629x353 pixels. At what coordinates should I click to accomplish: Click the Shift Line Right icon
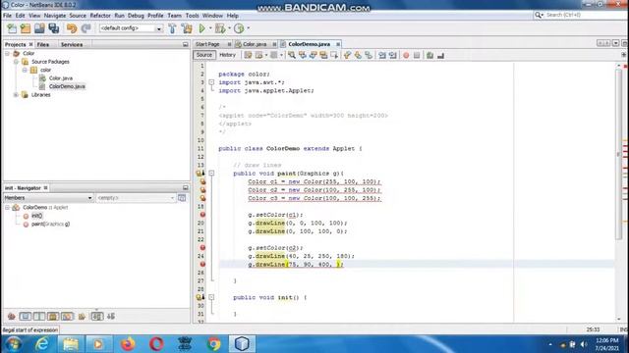pos(393,55)
